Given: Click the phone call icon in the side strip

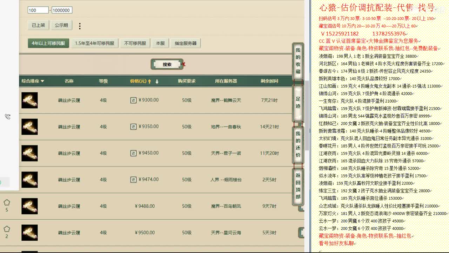Looking at the screenshot, I should click(x=7, y=117).
